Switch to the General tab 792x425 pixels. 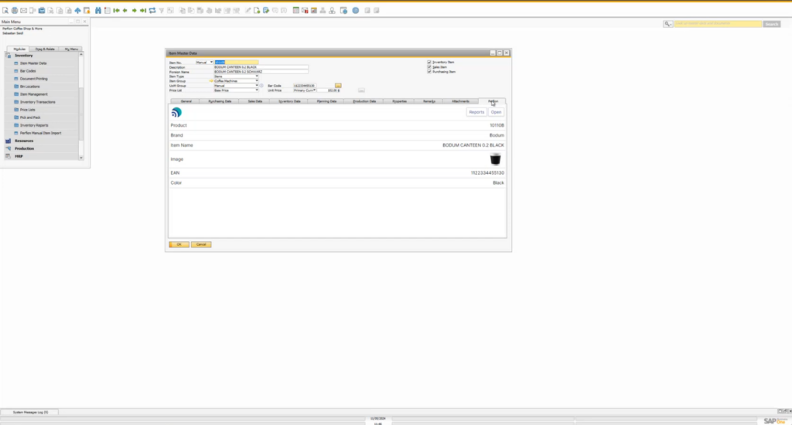pos(186,101)
